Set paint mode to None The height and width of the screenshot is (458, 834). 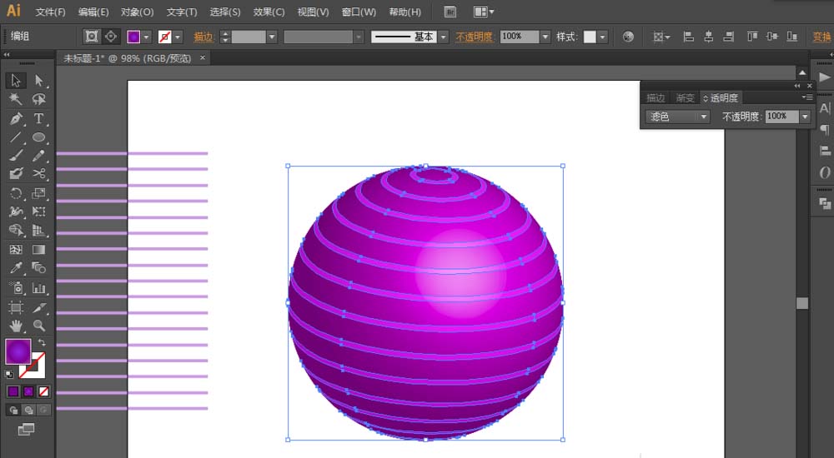click(44, 391)
